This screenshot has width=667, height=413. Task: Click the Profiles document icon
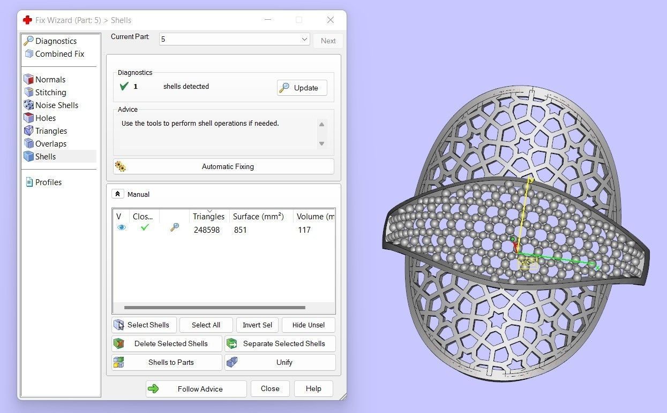pos(29,182)
